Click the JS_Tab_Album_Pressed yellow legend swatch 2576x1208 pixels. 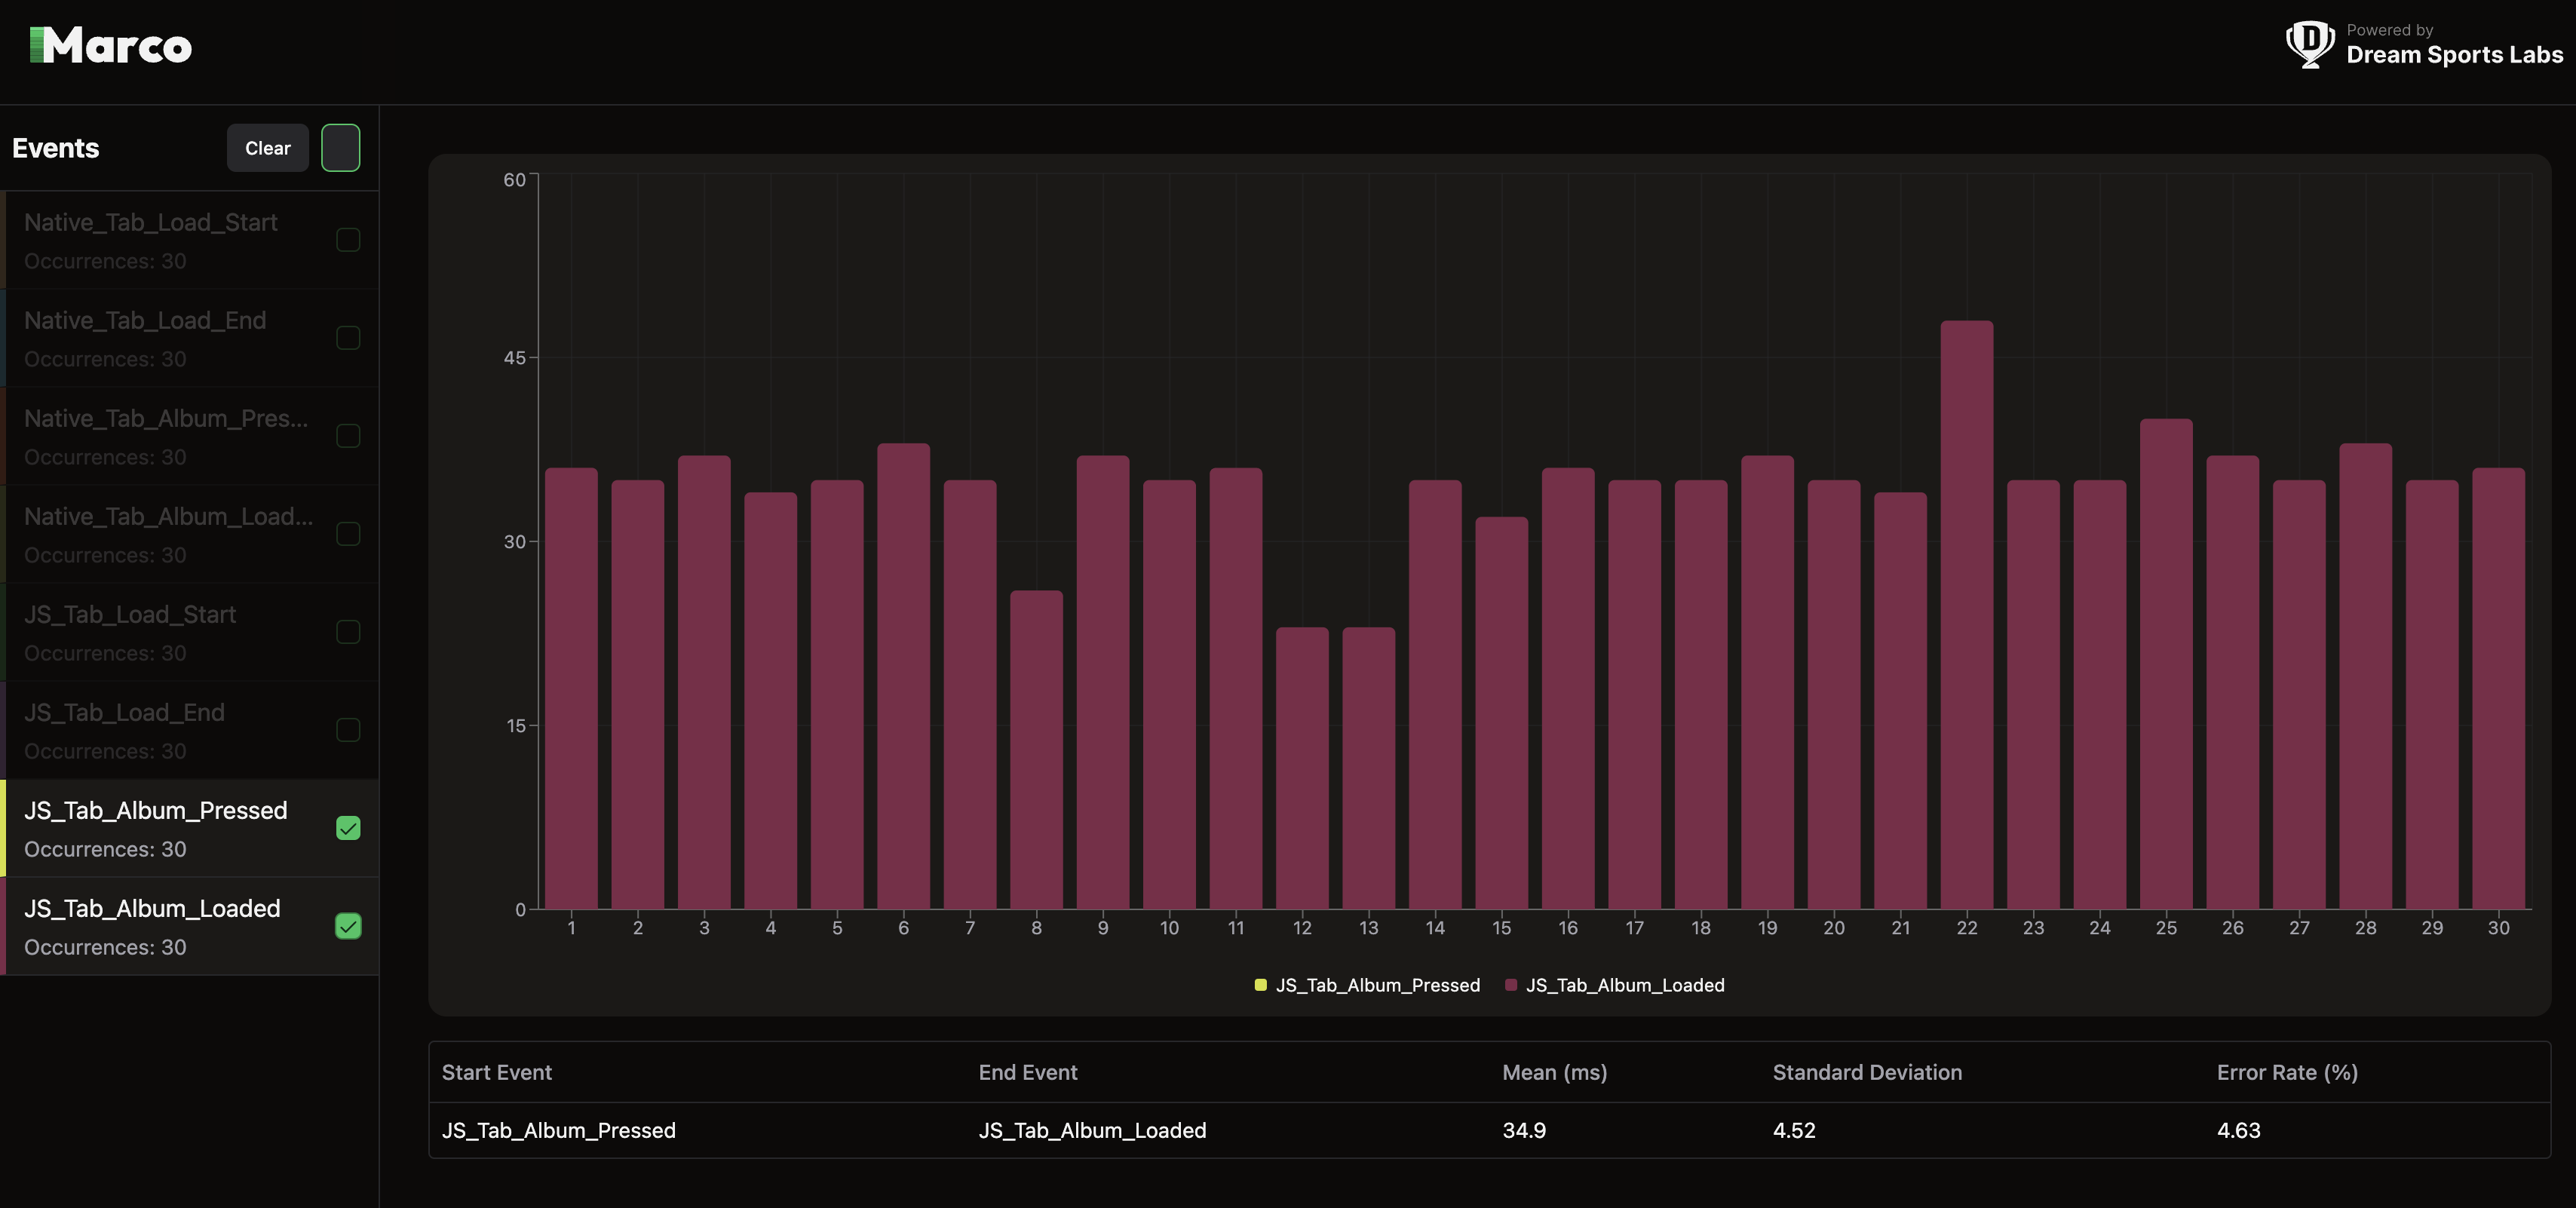(1260, 985)
